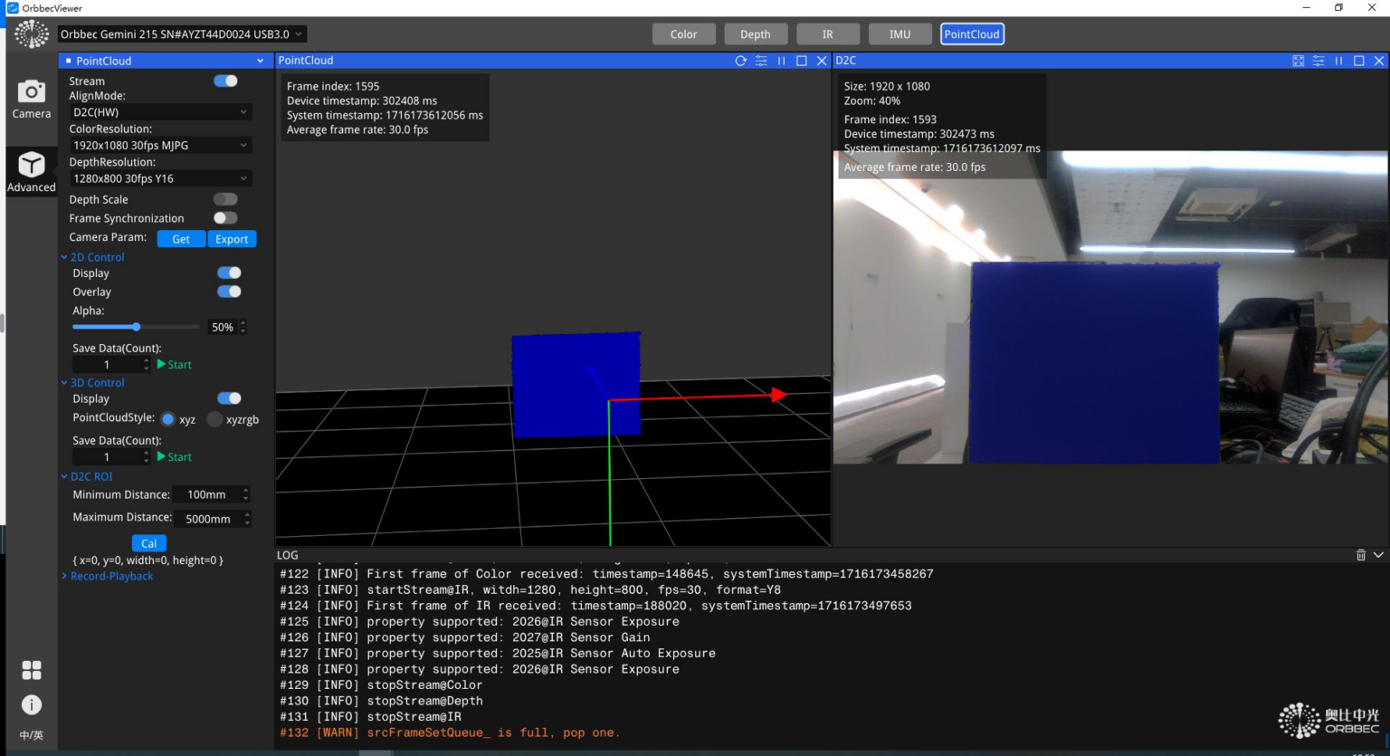Image resolution: width=1390 pixels, height=756 pixels.
Task: Toggle the Stream switch on the PointCloud panel
Action: click(225, 81)
